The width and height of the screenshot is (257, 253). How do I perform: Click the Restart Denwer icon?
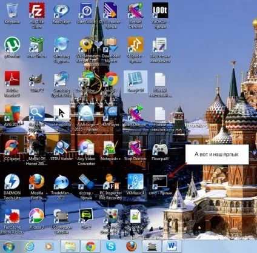[135, 10]
